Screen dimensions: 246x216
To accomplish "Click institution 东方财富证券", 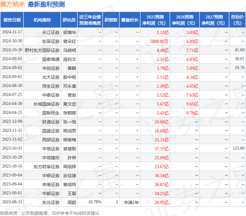I will (47, 167).
